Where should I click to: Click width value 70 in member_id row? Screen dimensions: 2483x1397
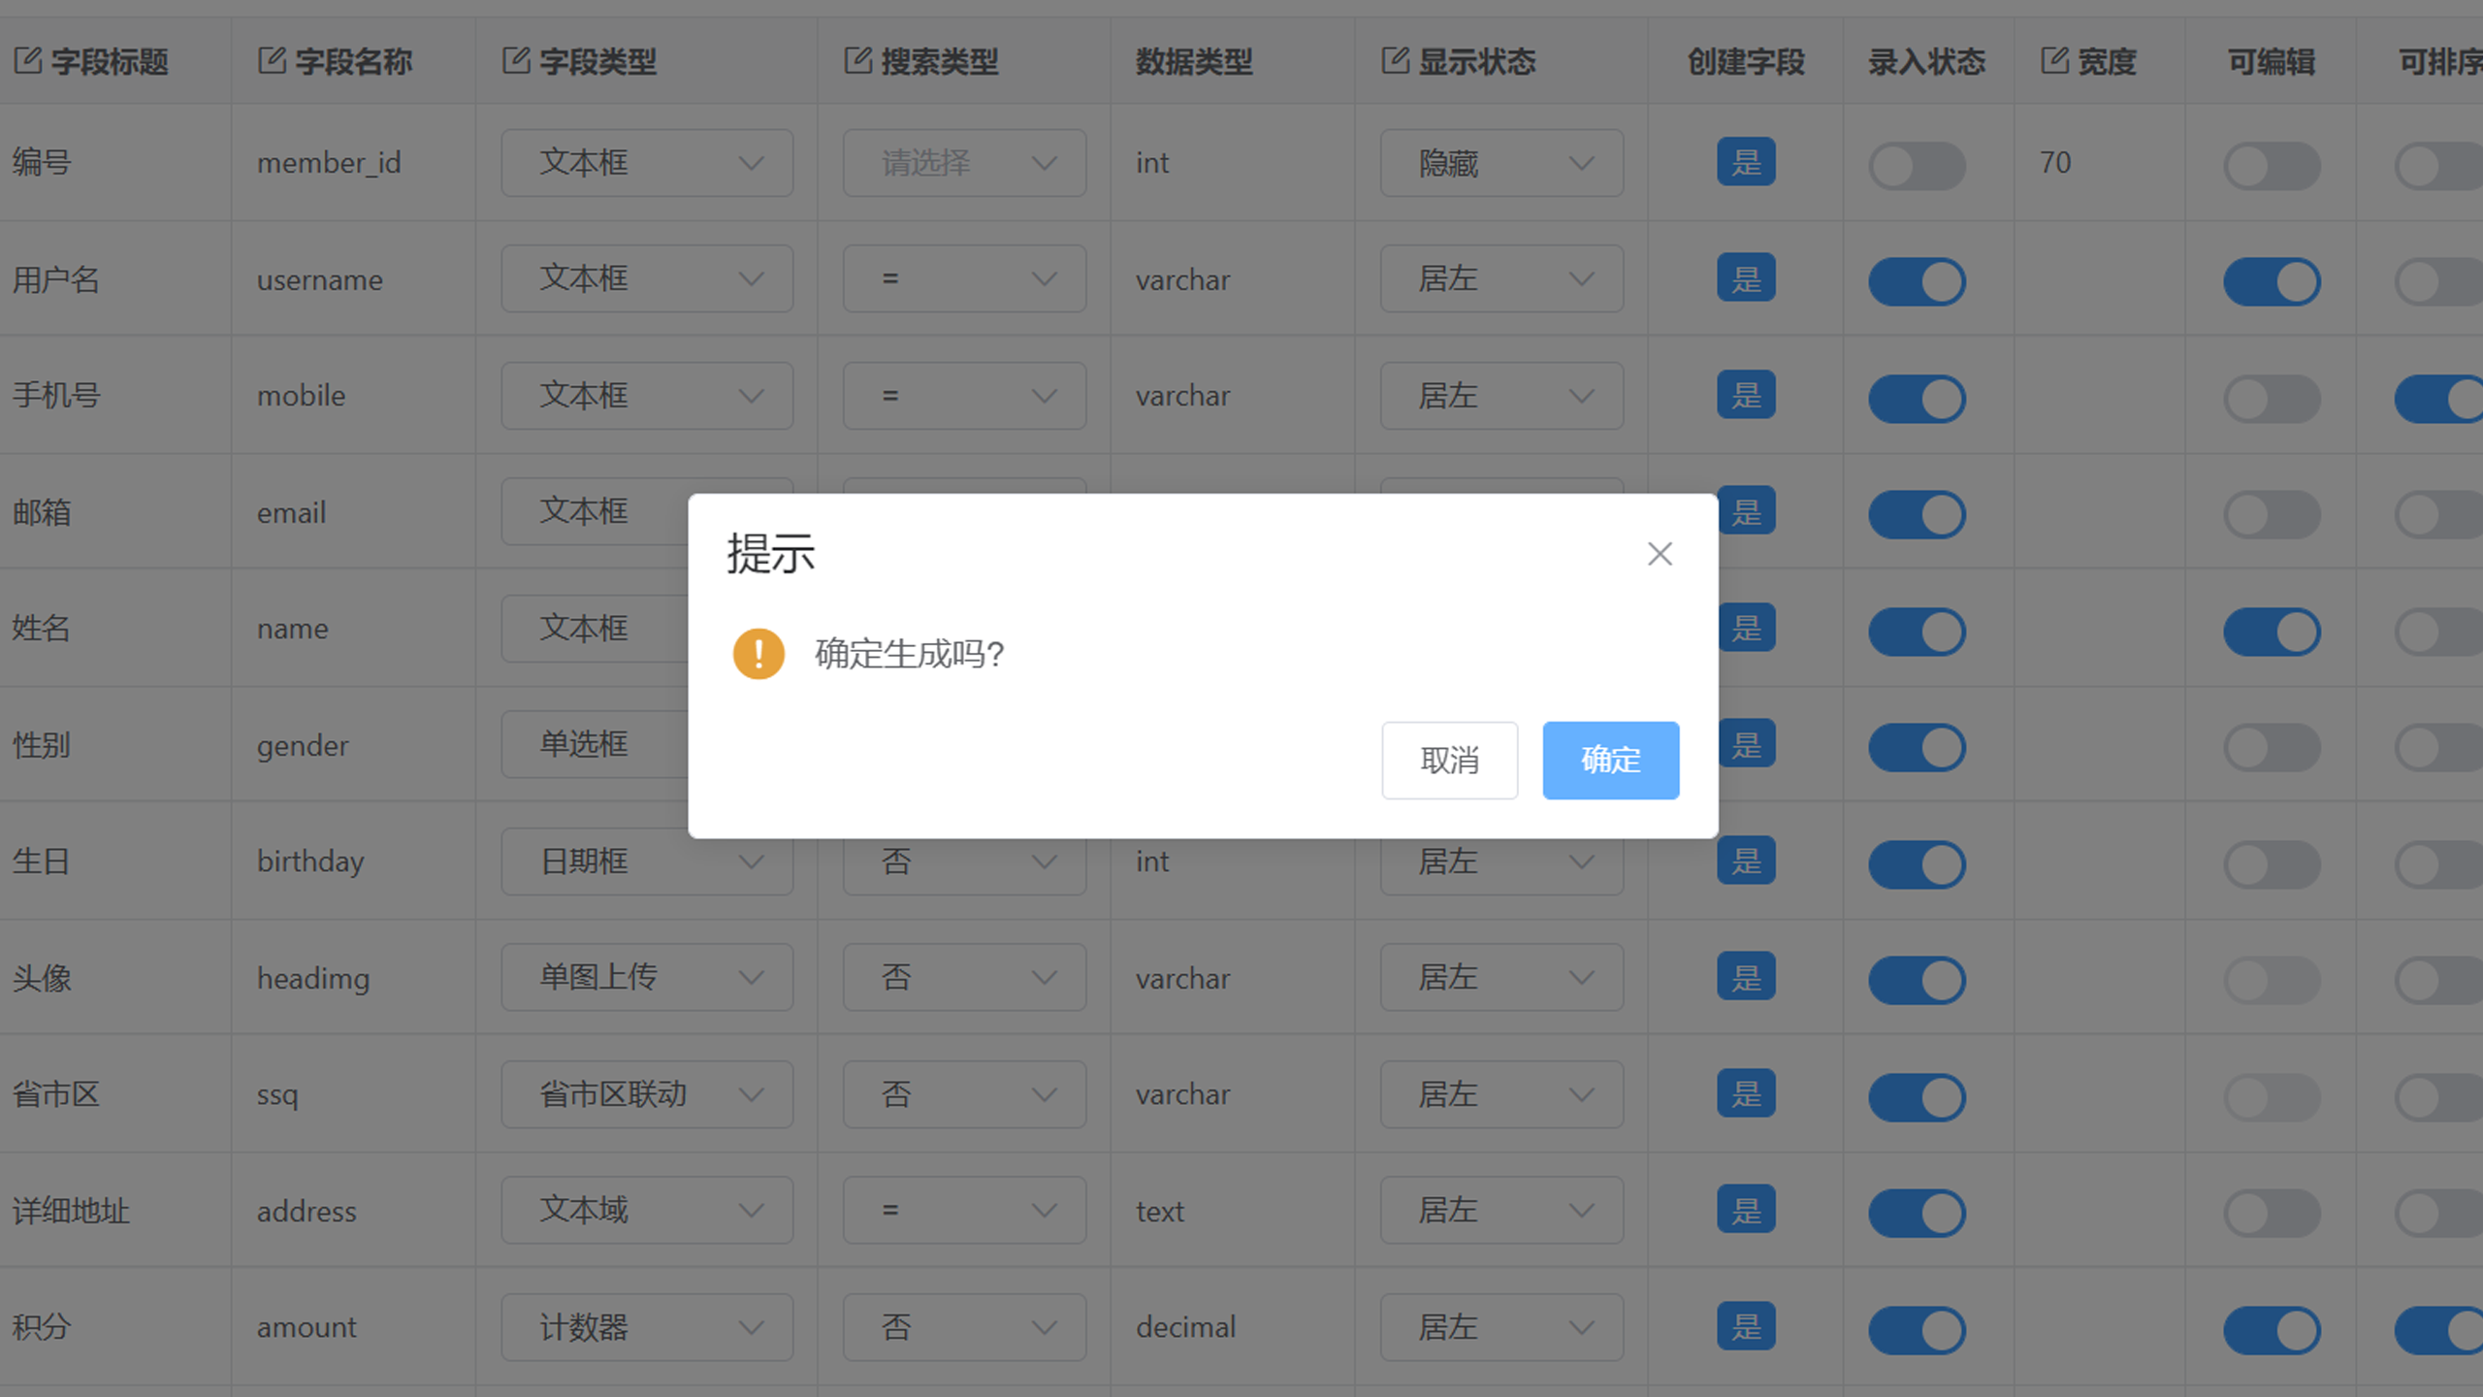click(2055, 163)
